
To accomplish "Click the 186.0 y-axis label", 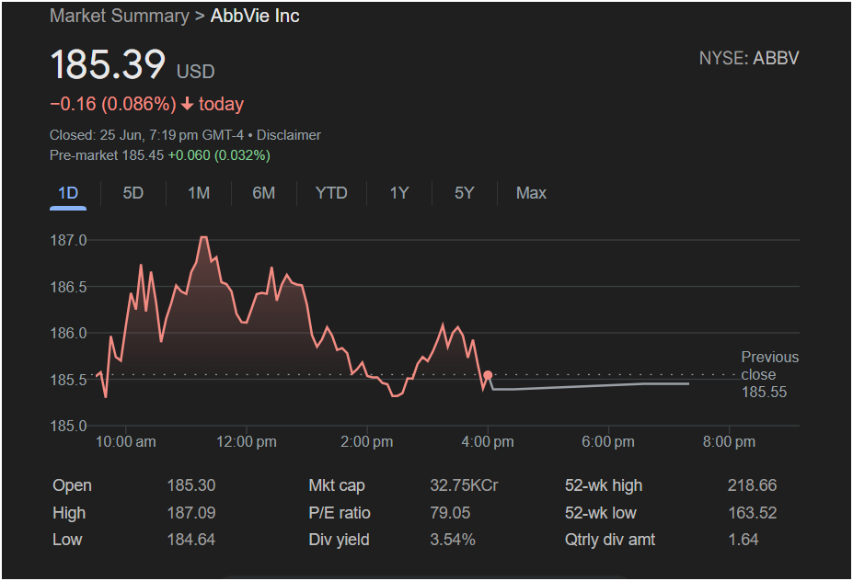I will tap(68, 333).
